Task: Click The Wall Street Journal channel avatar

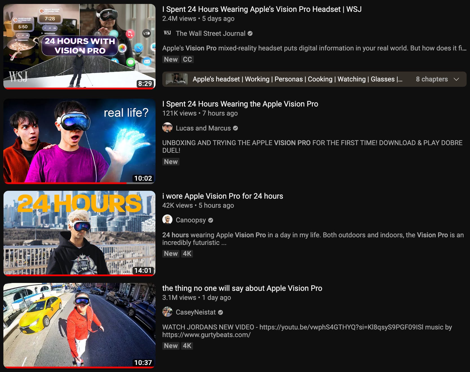Action: click(x=167, y=33)
